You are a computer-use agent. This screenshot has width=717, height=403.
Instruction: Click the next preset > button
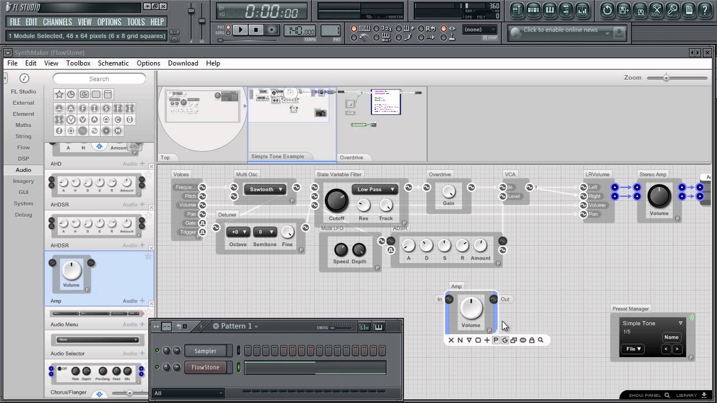[x=677, y=349]
